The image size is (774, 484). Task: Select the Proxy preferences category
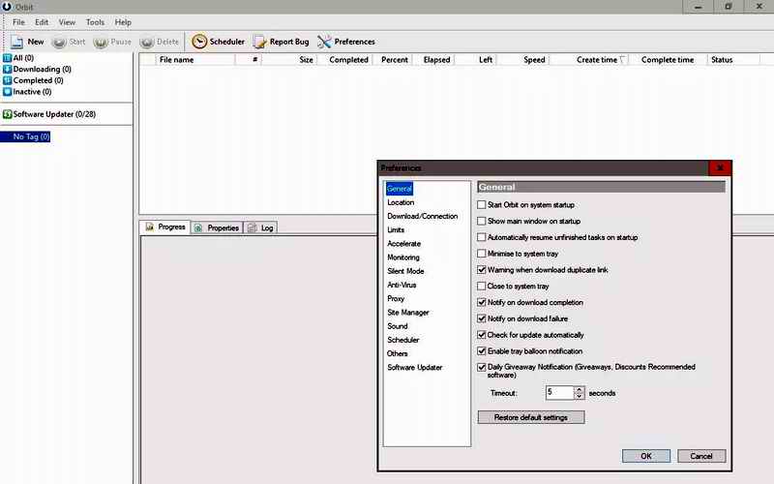(x=396, y=299)
